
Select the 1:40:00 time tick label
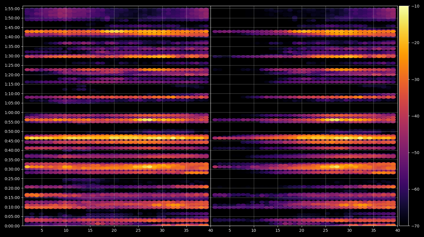point(12,37)
